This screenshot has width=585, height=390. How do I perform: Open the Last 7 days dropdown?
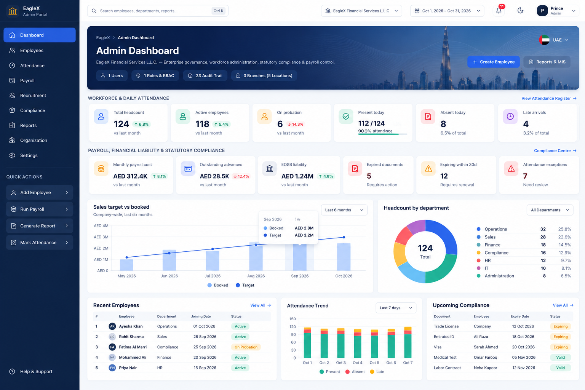(396, 308)
